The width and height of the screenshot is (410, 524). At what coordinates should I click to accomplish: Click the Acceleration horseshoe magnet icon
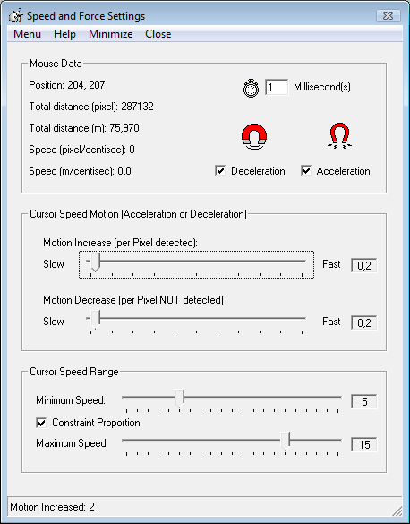click(x=339, y=135)
